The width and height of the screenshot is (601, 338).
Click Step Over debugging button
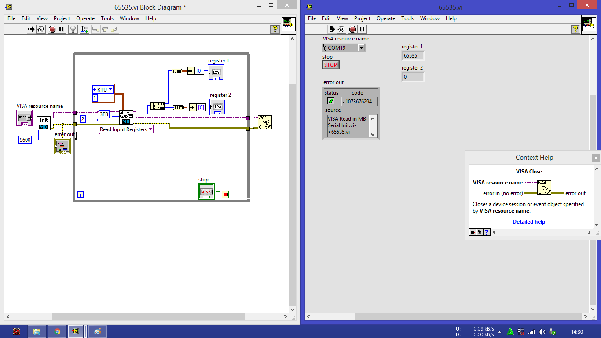pyautogui.click(x=105, y=29)
